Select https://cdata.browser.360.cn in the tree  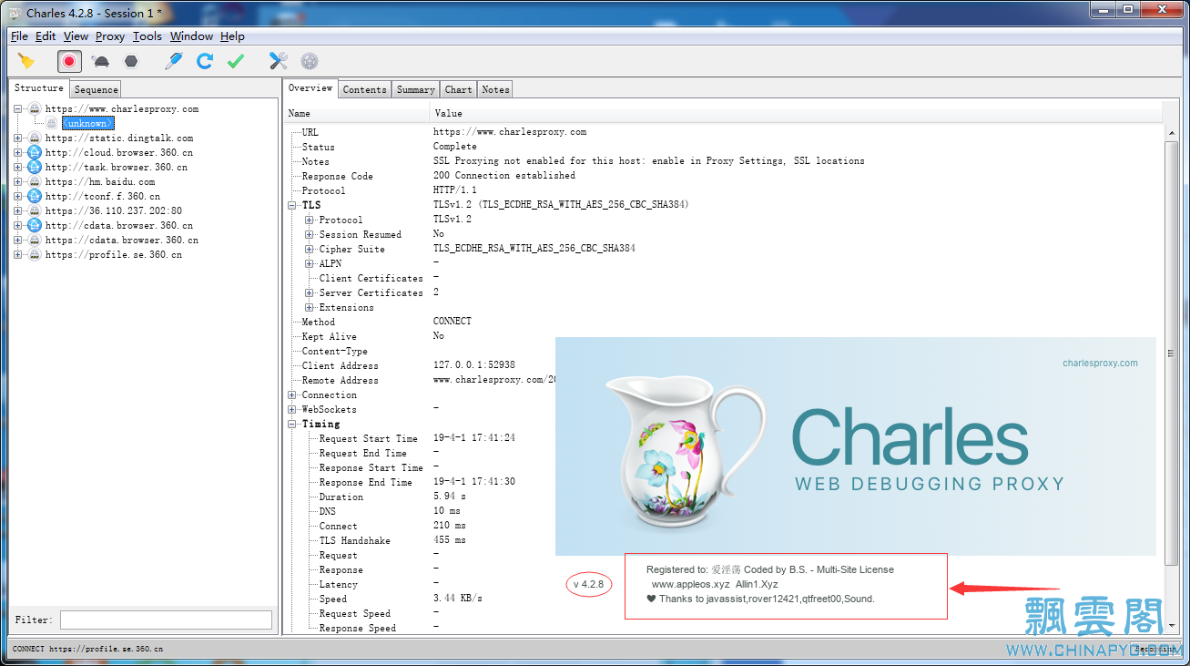coord(122,241)
